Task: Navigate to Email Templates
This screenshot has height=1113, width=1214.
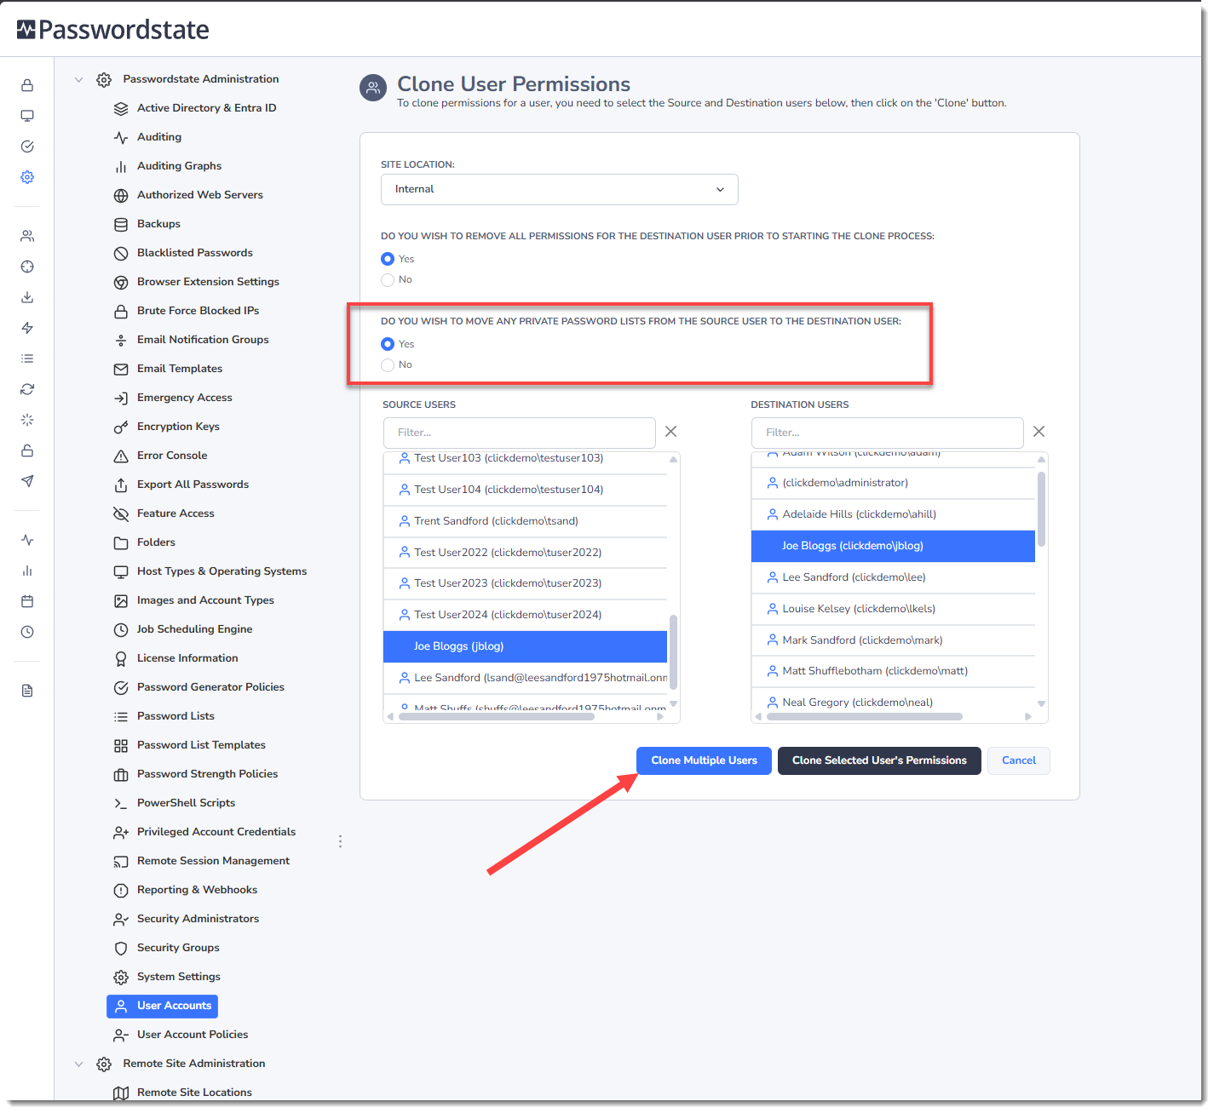Action: [x=180, y=369]
